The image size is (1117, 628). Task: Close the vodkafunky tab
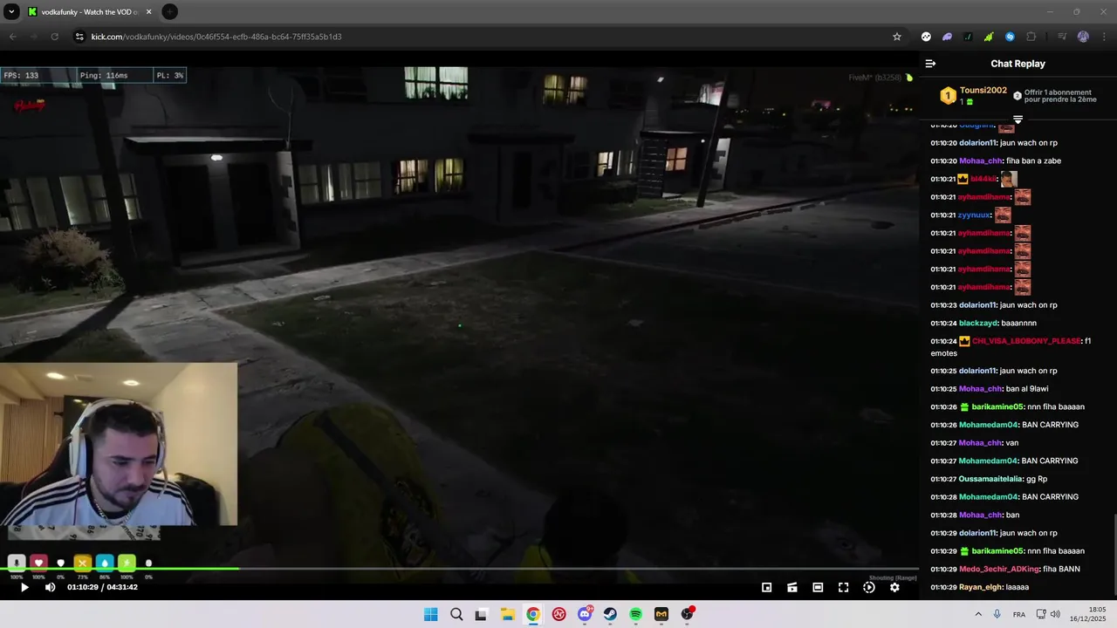pyautogui.click(x=148, y=11)
